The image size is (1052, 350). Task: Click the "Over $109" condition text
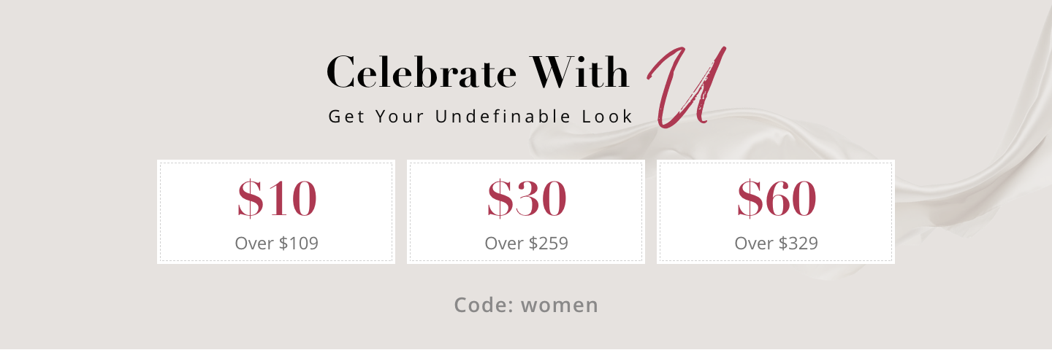point(277,243)
